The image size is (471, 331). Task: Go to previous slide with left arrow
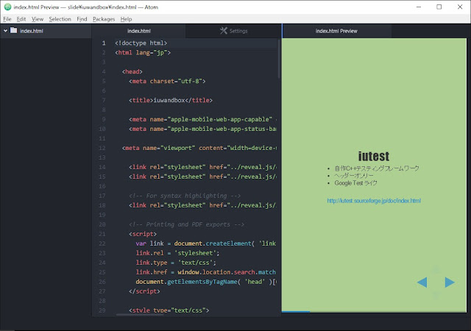click(x=422, y=282)
